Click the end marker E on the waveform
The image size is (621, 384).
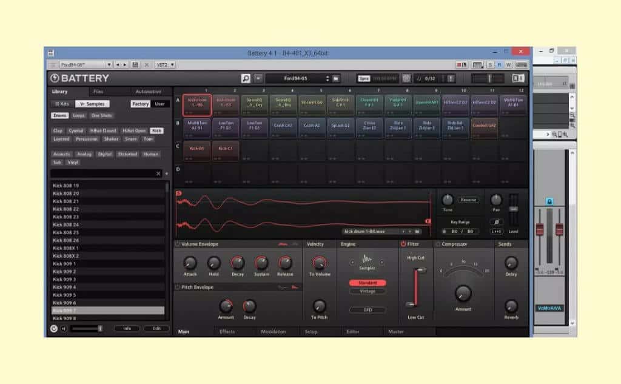coord(428,221)
